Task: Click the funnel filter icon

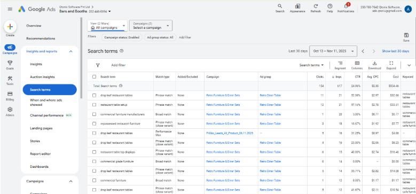Action: 98,65
